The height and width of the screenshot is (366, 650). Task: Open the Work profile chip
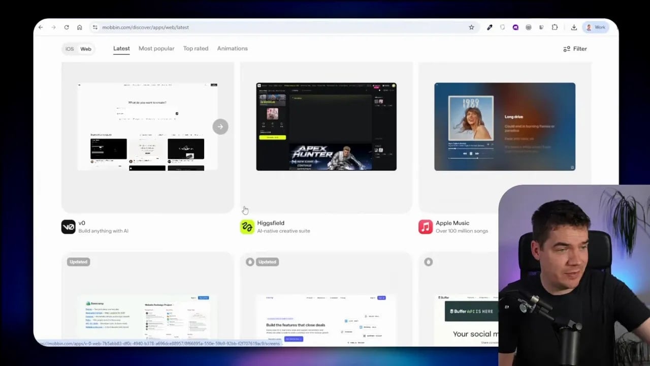pos(595,27)
